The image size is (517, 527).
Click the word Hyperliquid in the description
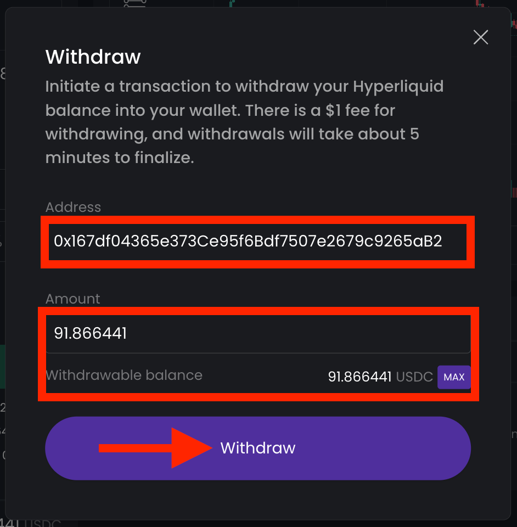(398, 87)
